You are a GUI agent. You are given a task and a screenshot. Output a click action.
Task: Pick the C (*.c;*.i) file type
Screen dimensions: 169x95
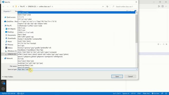pos(76,17)
